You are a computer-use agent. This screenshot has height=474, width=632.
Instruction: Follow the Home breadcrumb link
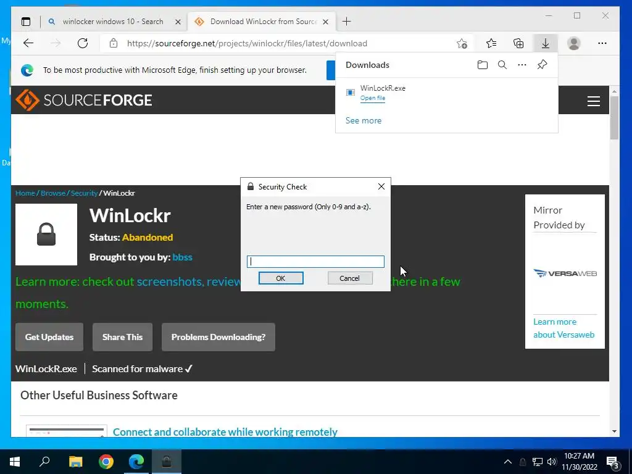coord(25,193)
